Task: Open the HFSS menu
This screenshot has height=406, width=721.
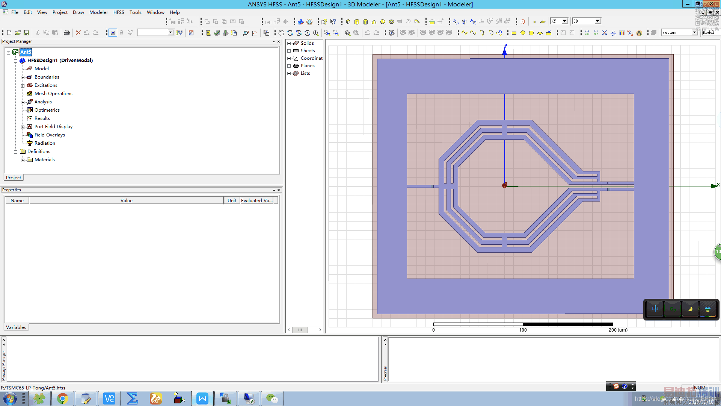Action: pos(119,12)
